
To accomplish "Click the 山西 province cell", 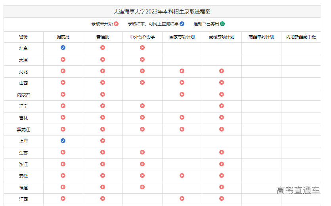I will pos(23,83).
